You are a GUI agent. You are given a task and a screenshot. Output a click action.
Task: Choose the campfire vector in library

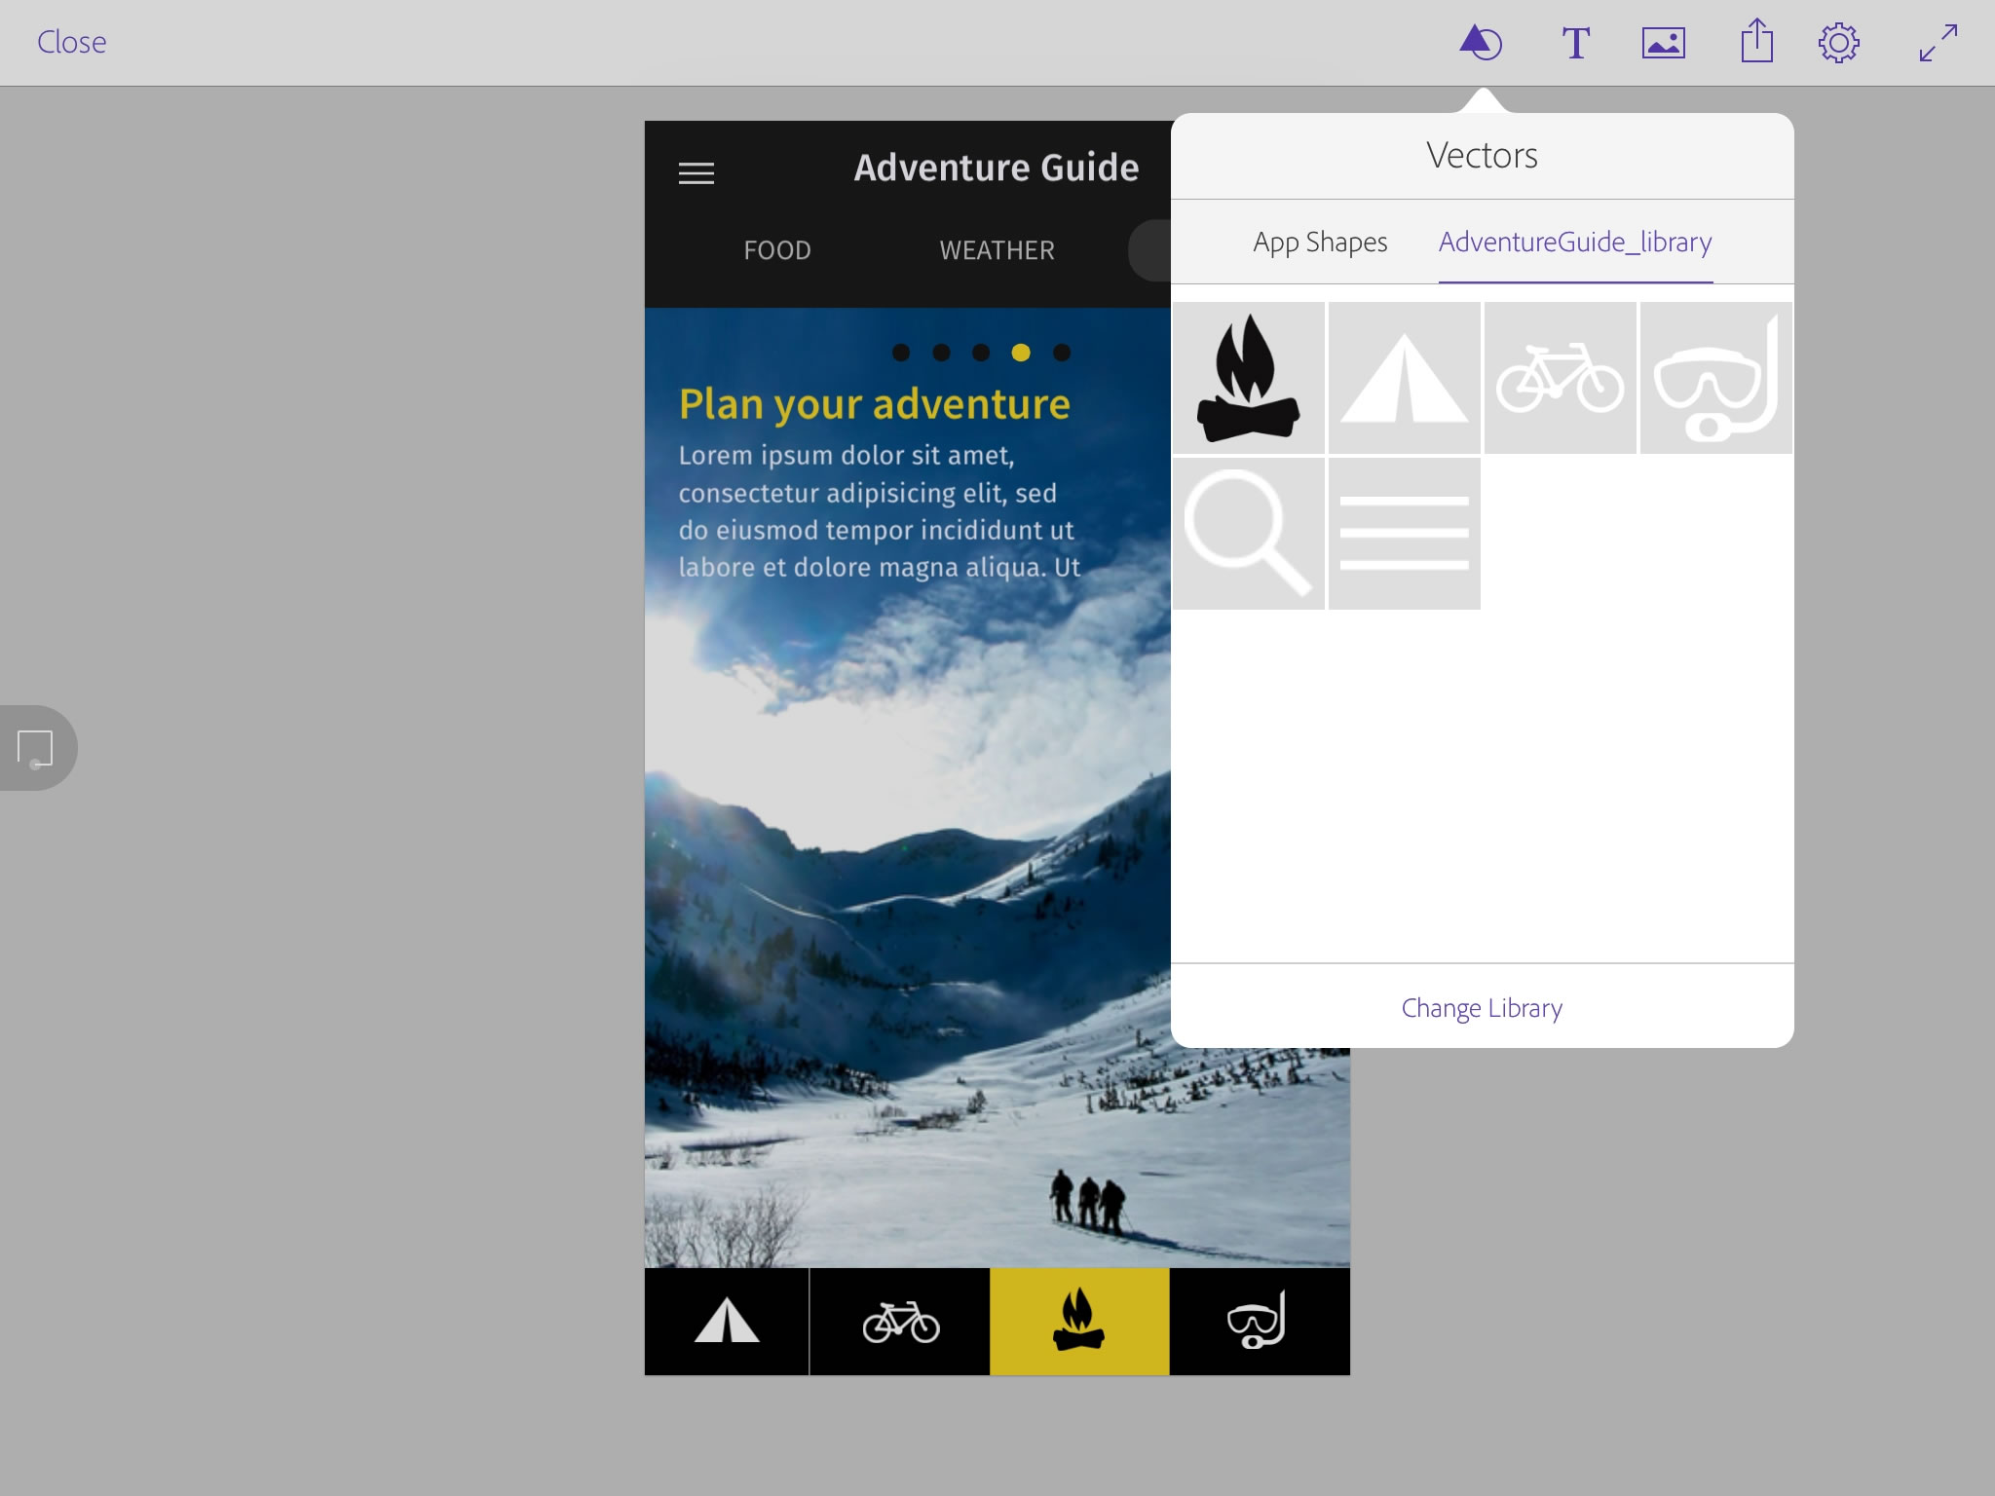[x=1248, y=378]
